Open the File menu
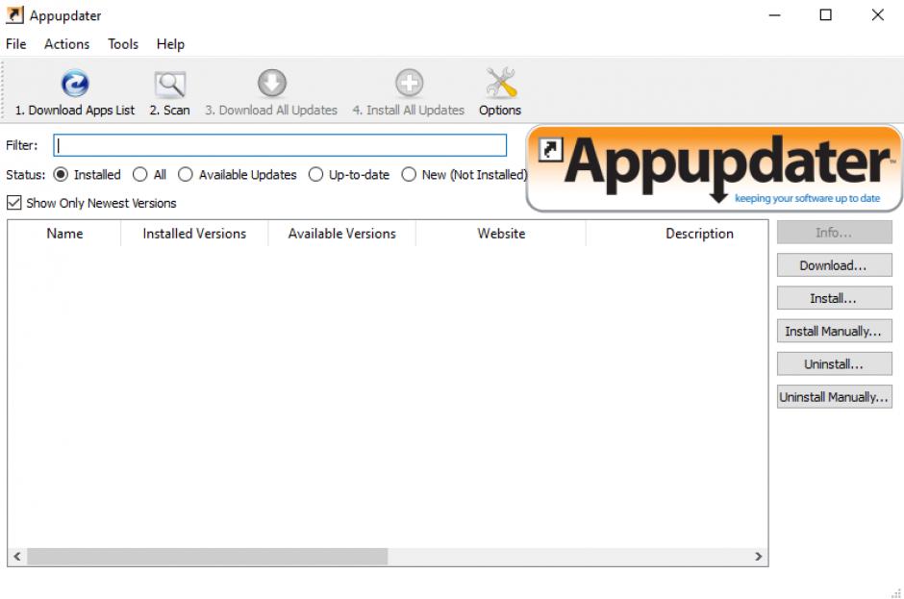The image size is (904, 599). [x=16, y=44]
